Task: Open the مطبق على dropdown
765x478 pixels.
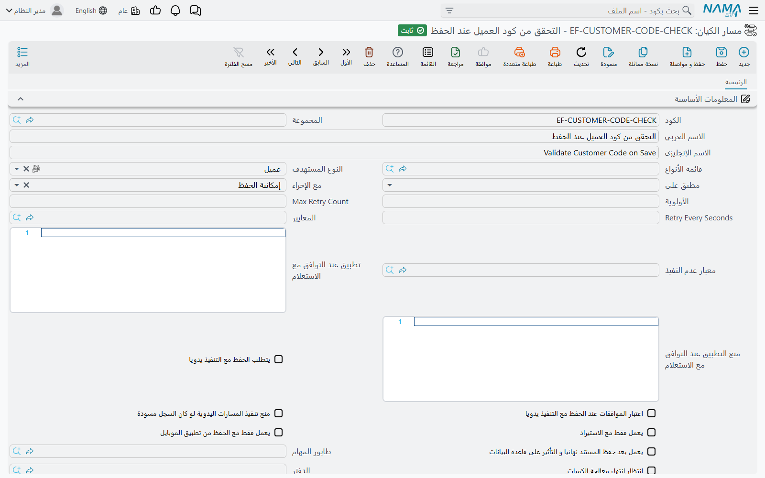Action: [x=390, y=185]
